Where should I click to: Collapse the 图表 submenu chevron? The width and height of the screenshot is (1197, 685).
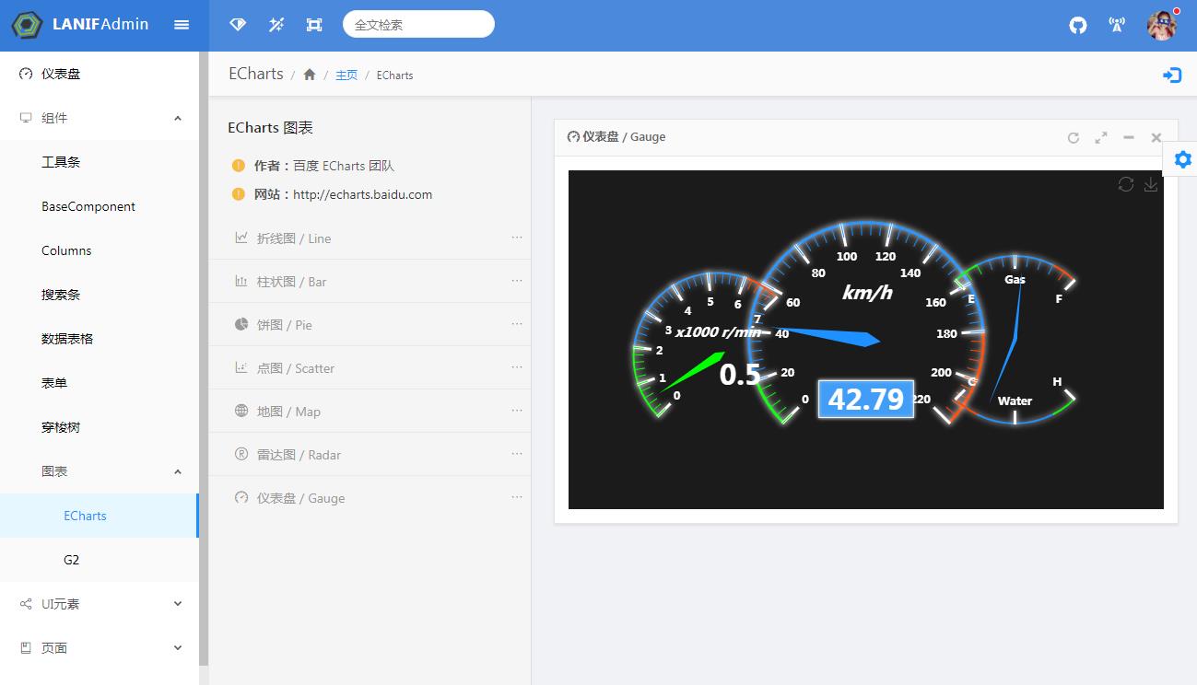tap(178, 471)
